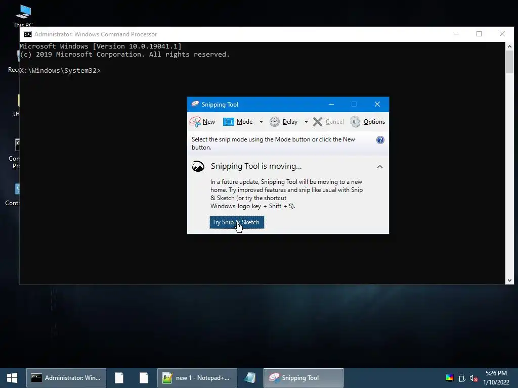Screen dimensions: 518x388
Task: Click Command Processor scrollbar down arrow
Action: [x=509, y=280]
